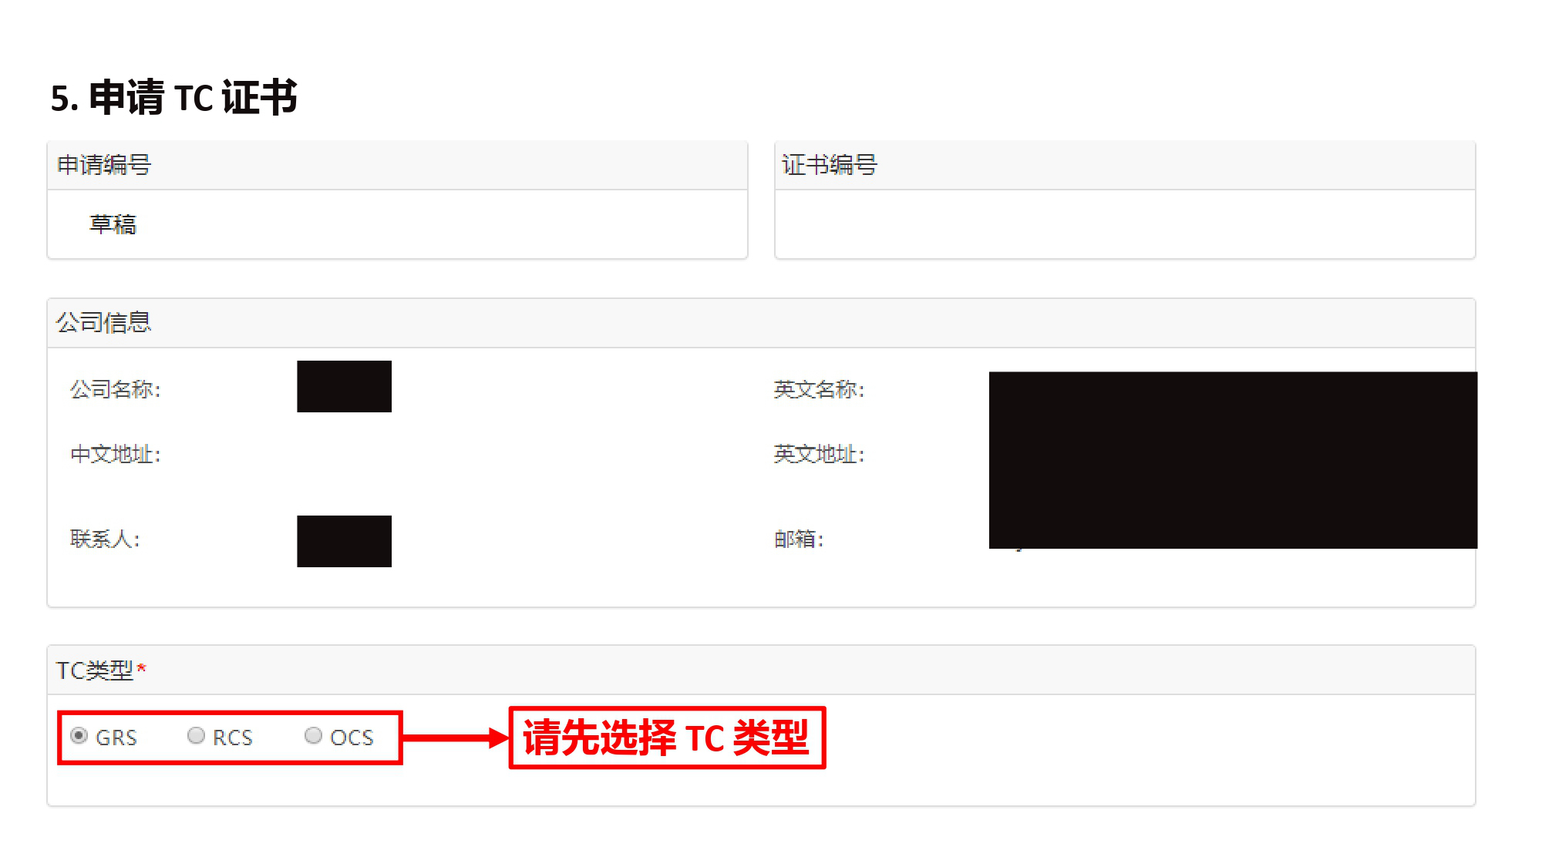Image resolution: width=1542 pixels, height=867 pixels.
Task: Click the empty 证书编号 value area
Action: (x=1125, y=224)
